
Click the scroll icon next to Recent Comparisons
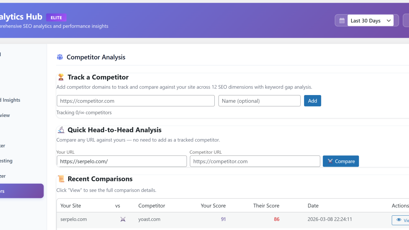61,179
